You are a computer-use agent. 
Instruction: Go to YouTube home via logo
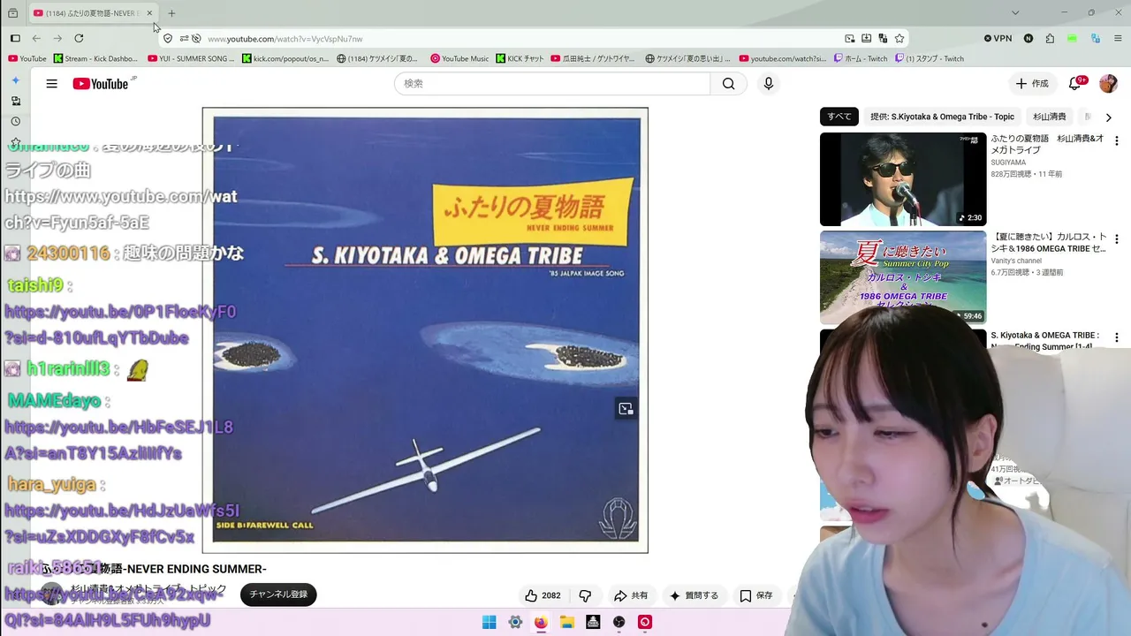coord(101,84)
